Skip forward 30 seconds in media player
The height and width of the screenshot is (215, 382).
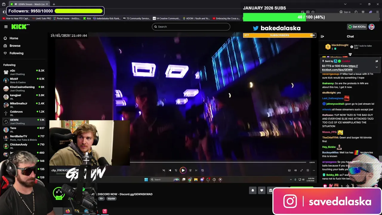click(x=190, y=170)
